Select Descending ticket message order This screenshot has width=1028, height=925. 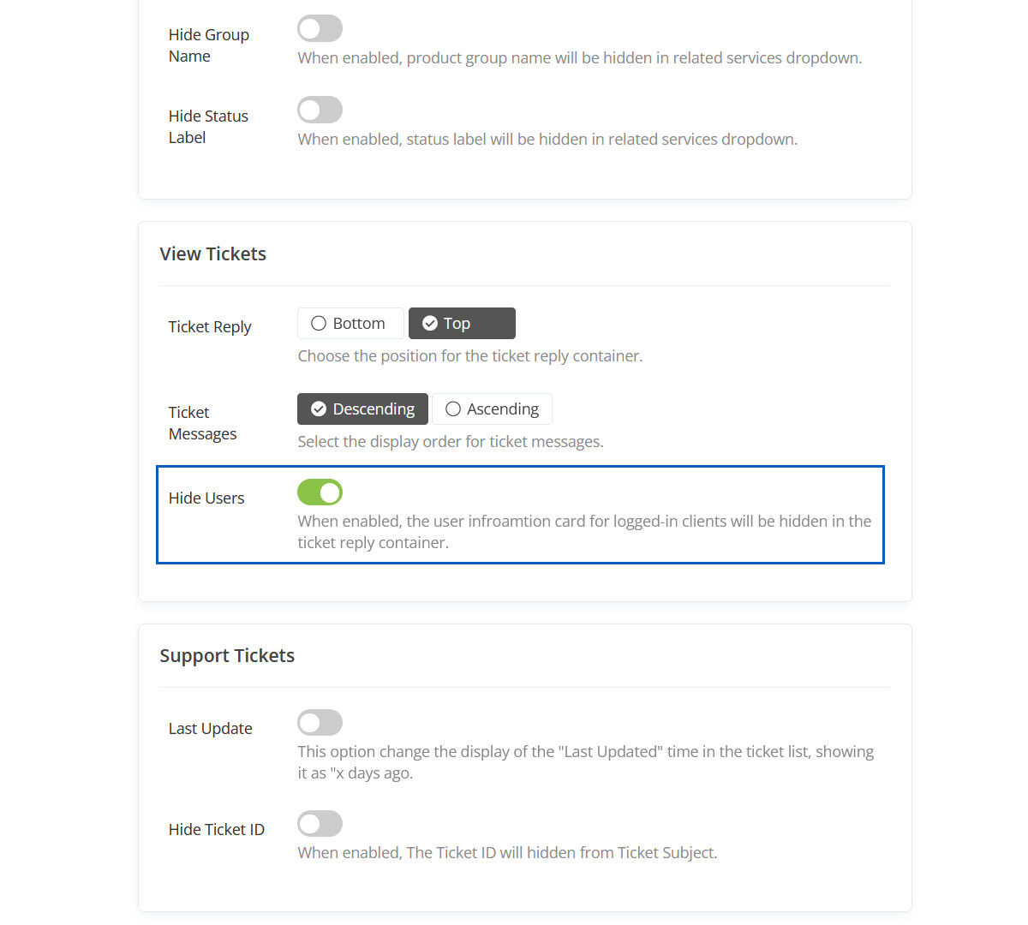click(362, 409)
